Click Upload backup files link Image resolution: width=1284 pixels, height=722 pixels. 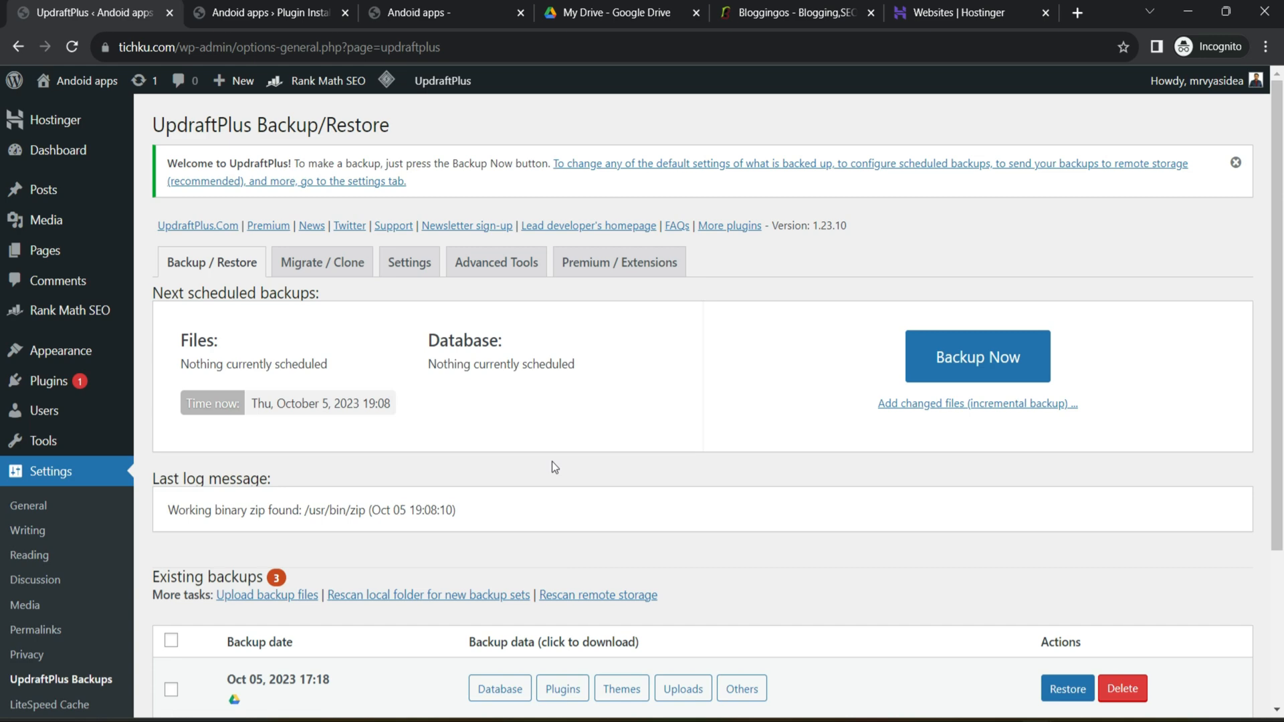(267, 595)
